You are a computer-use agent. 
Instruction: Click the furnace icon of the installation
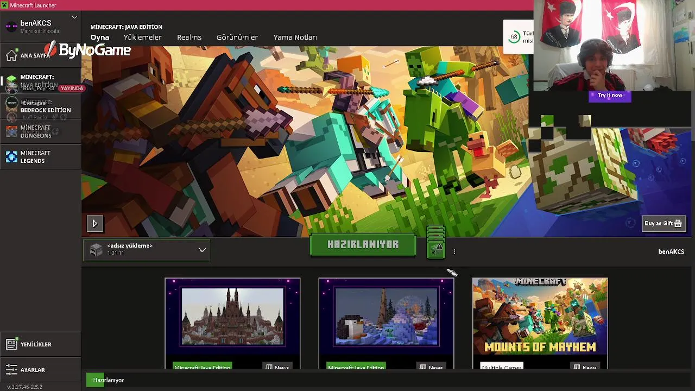(x=96, y=250)
